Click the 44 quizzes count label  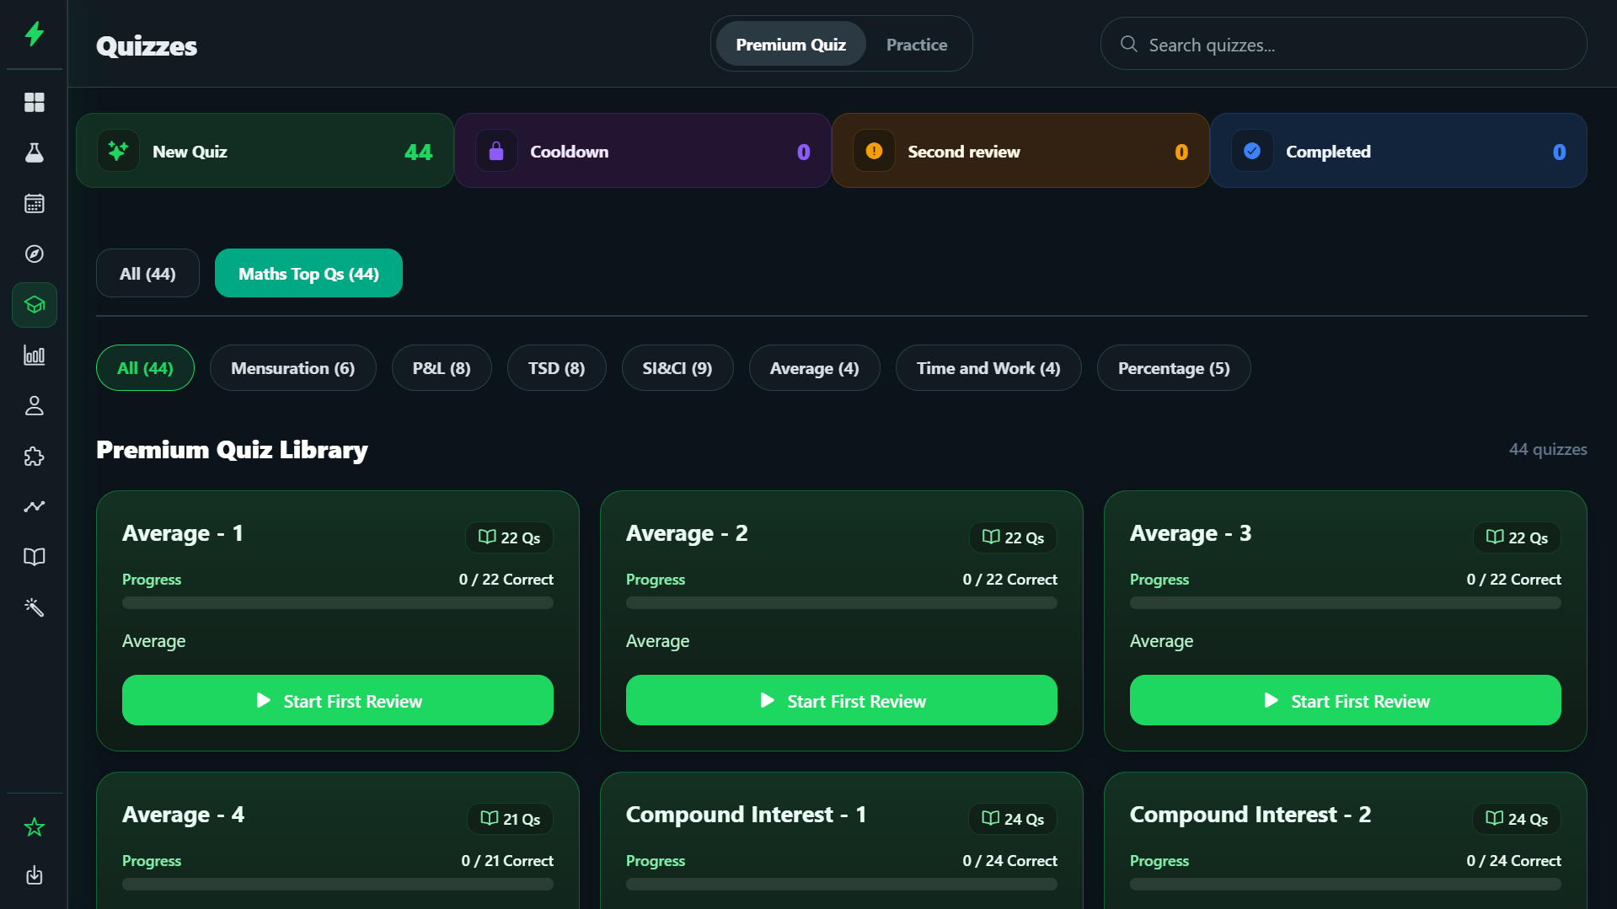click(1548, 450)
